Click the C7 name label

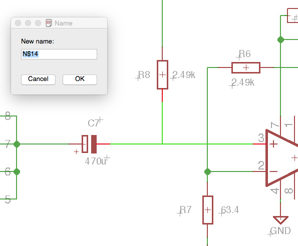[94, 123]
